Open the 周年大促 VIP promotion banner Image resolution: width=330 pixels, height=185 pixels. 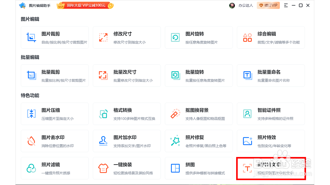(85, 5)
